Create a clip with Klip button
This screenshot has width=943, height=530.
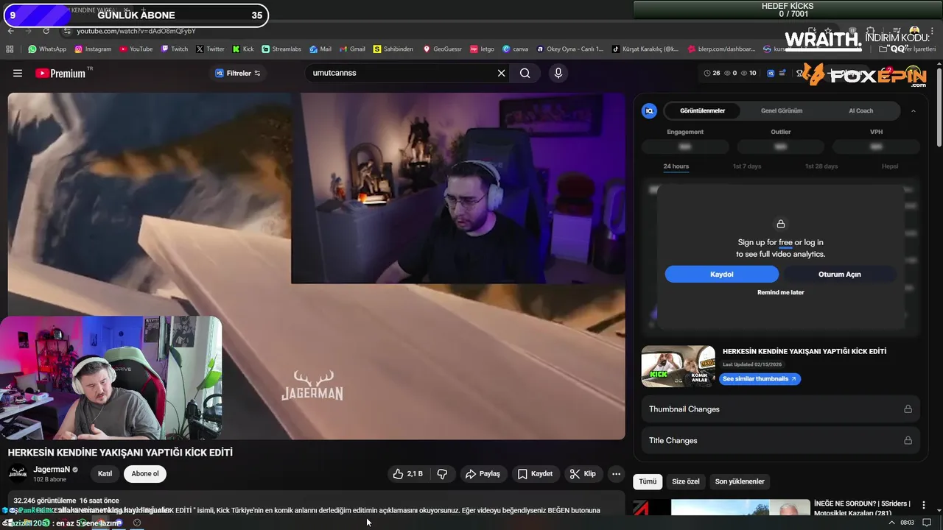click(583, 474)
